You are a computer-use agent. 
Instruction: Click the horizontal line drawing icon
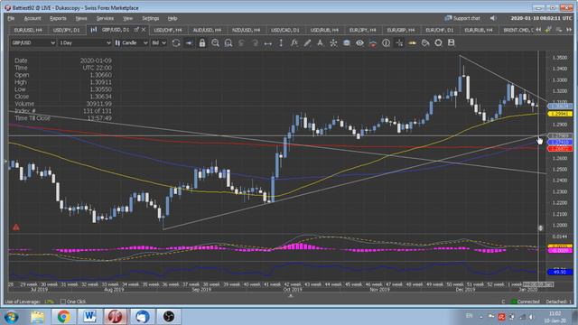tap(268, 43)
